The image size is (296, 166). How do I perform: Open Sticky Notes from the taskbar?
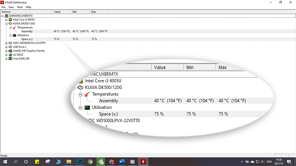(x=37, y=162)
